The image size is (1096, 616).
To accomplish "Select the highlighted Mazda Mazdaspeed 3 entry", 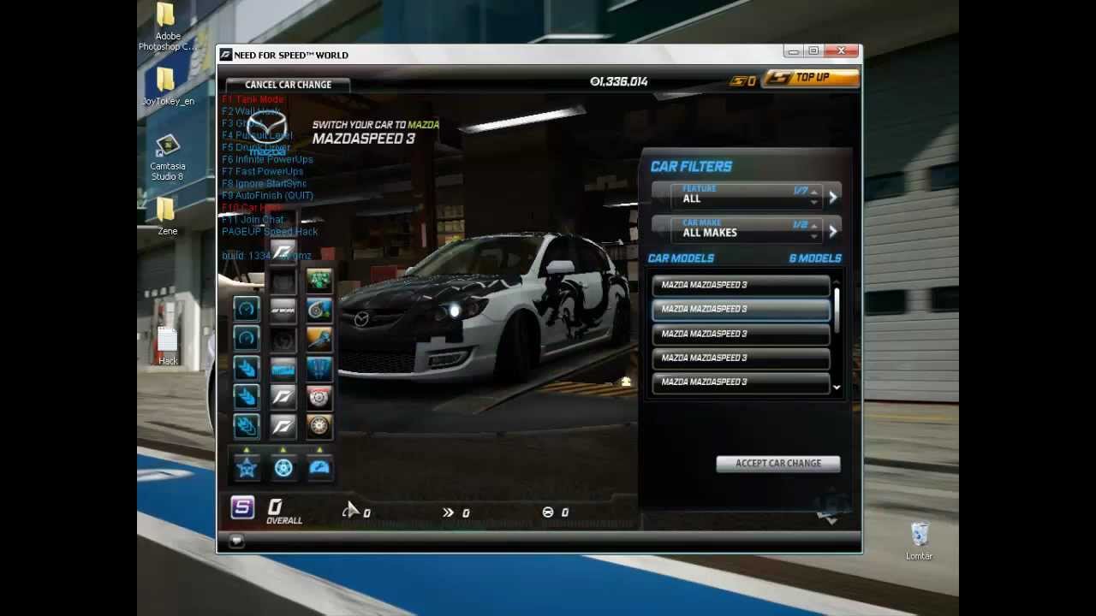I will point(742,309).
